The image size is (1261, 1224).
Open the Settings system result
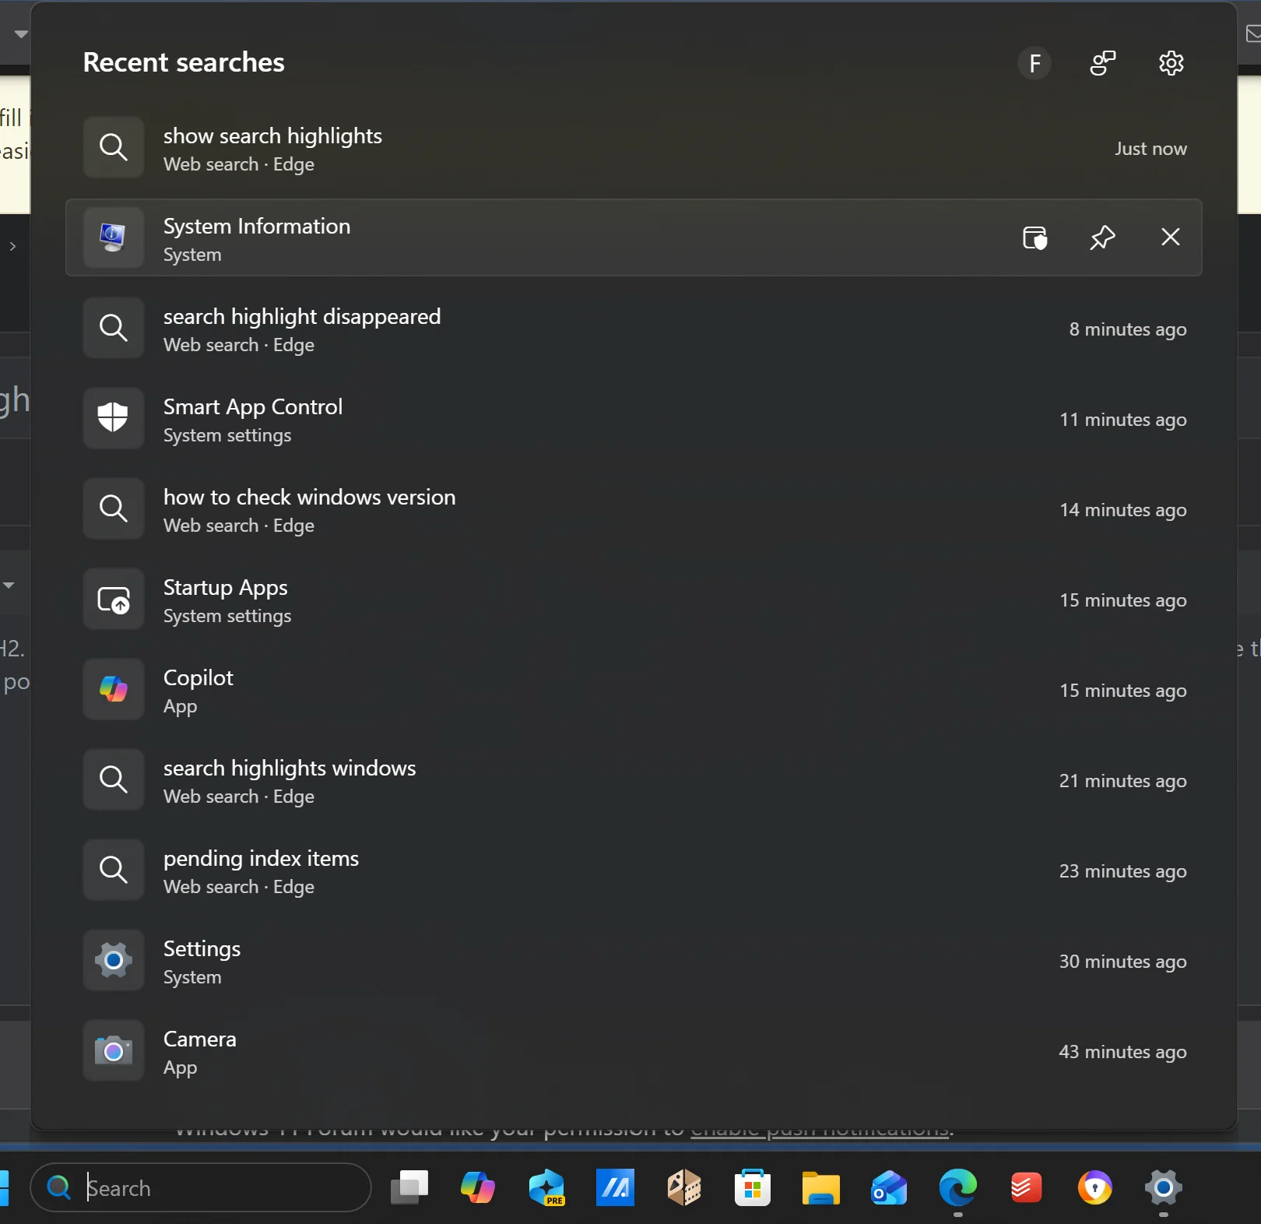(634, 961)
